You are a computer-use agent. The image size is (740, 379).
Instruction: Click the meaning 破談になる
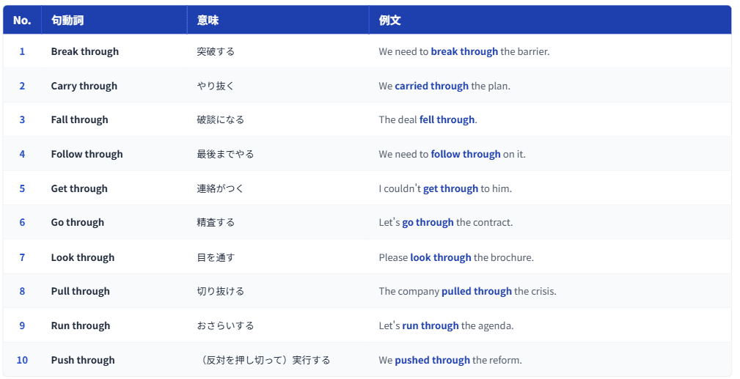(x=220, y=120)
